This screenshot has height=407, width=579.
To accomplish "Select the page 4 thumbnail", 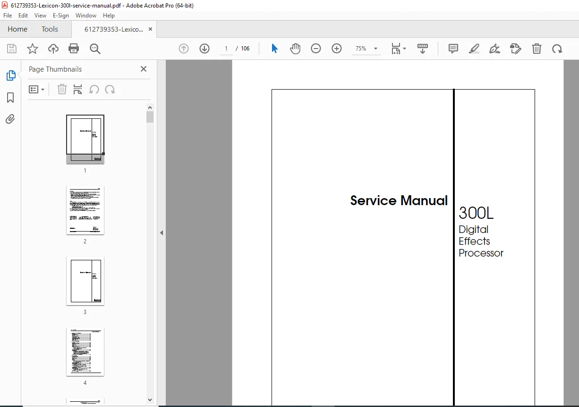I will [x=85, y=351].
